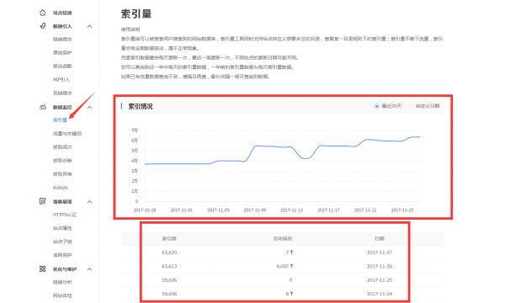
Task: Select the 最近30天 radio button
Action: click(376, 106)
